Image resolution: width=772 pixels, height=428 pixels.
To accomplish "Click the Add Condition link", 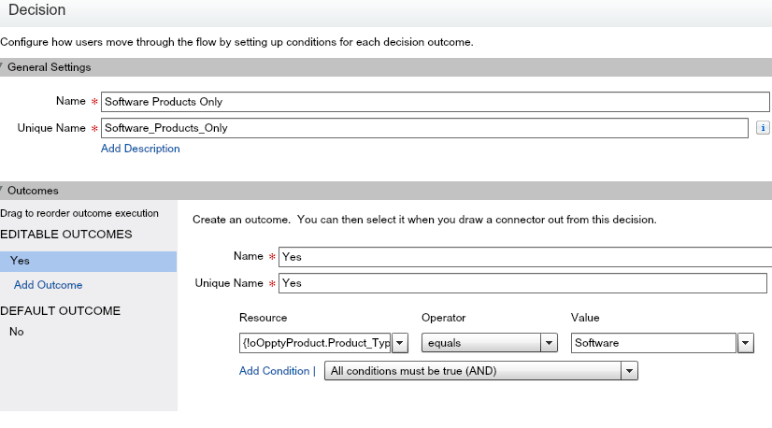I will click(274, 371).
